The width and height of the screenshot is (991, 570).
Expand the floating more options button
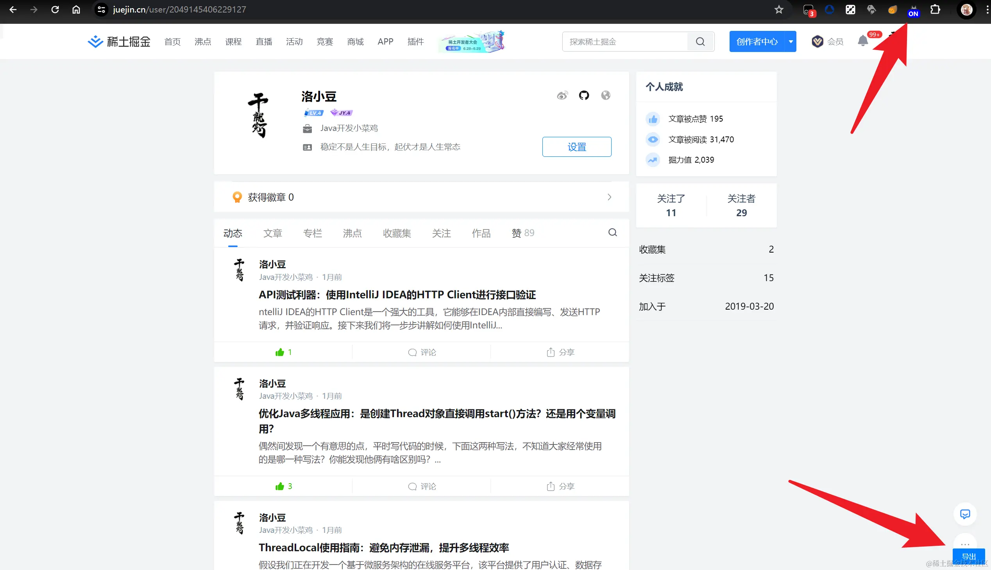[965, 543]
